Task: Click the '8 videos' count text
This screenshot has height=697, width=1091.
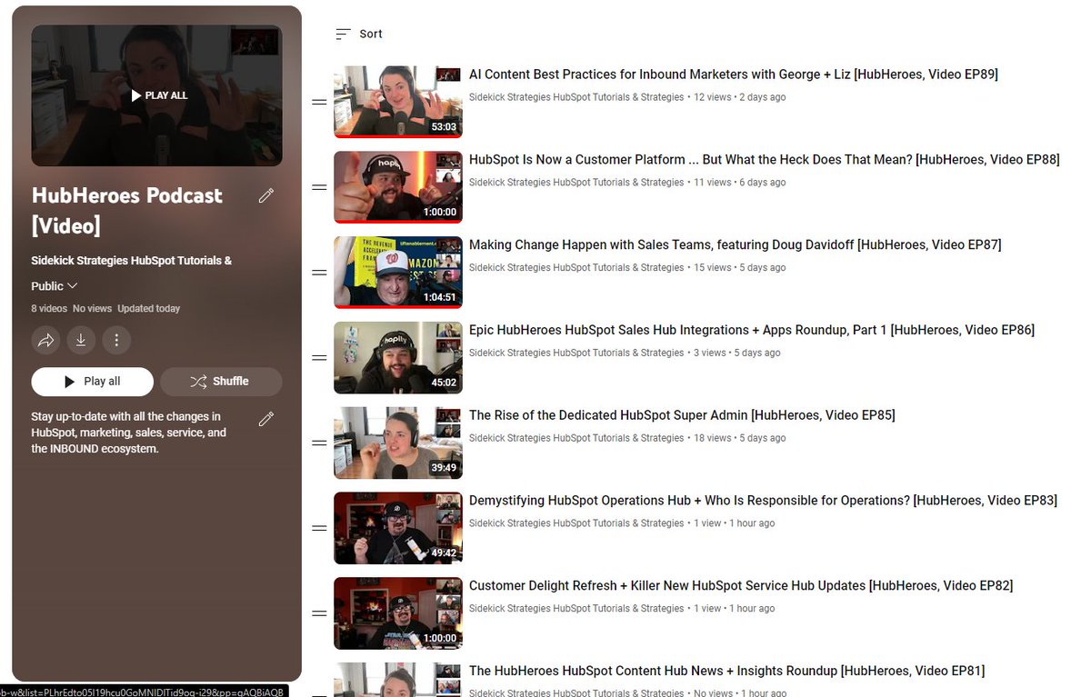Action: (x=49, y=309)
